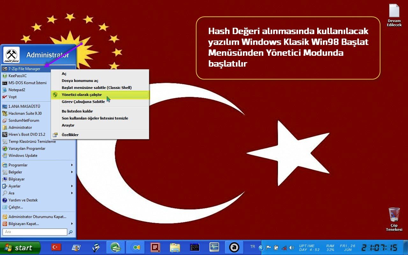408x255 pixels.
Task: Expand the Ara submenu item
Action: click(x=38, y=193)
